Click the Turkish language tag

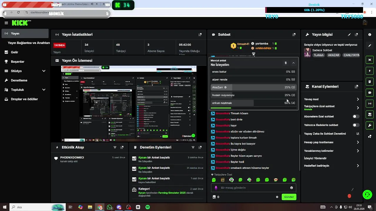pyautogui.click(x=318, y=55)
